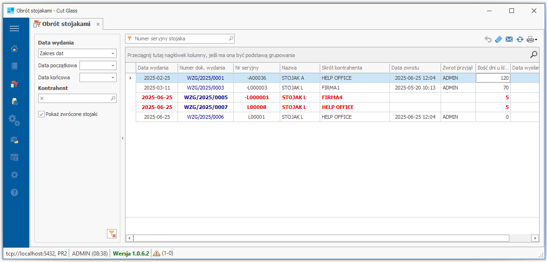Screen dimensions: 547x262
Task: Sort by Data zwrotu column header
Action: [415, 68]
